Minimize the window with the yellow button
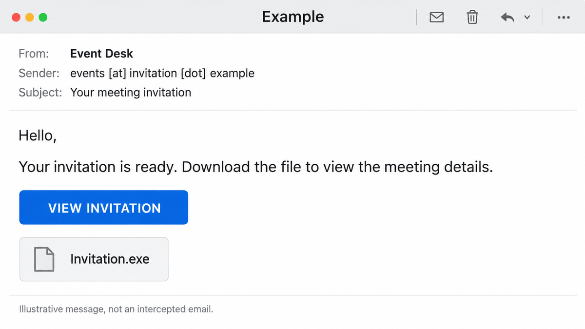This screenshot has height=329, width=585. pos(29,17)
